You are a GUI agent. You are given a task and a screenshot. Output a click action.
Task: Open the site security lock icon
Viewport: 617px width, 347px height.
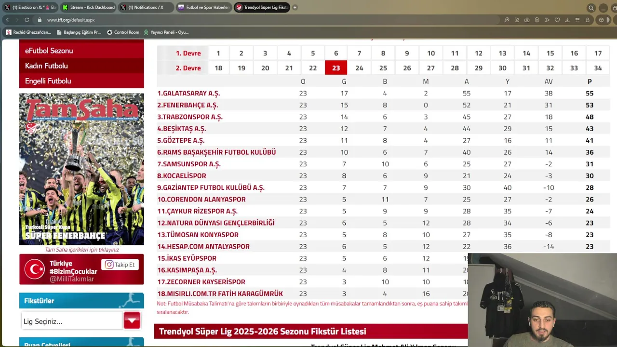(40, 20)
